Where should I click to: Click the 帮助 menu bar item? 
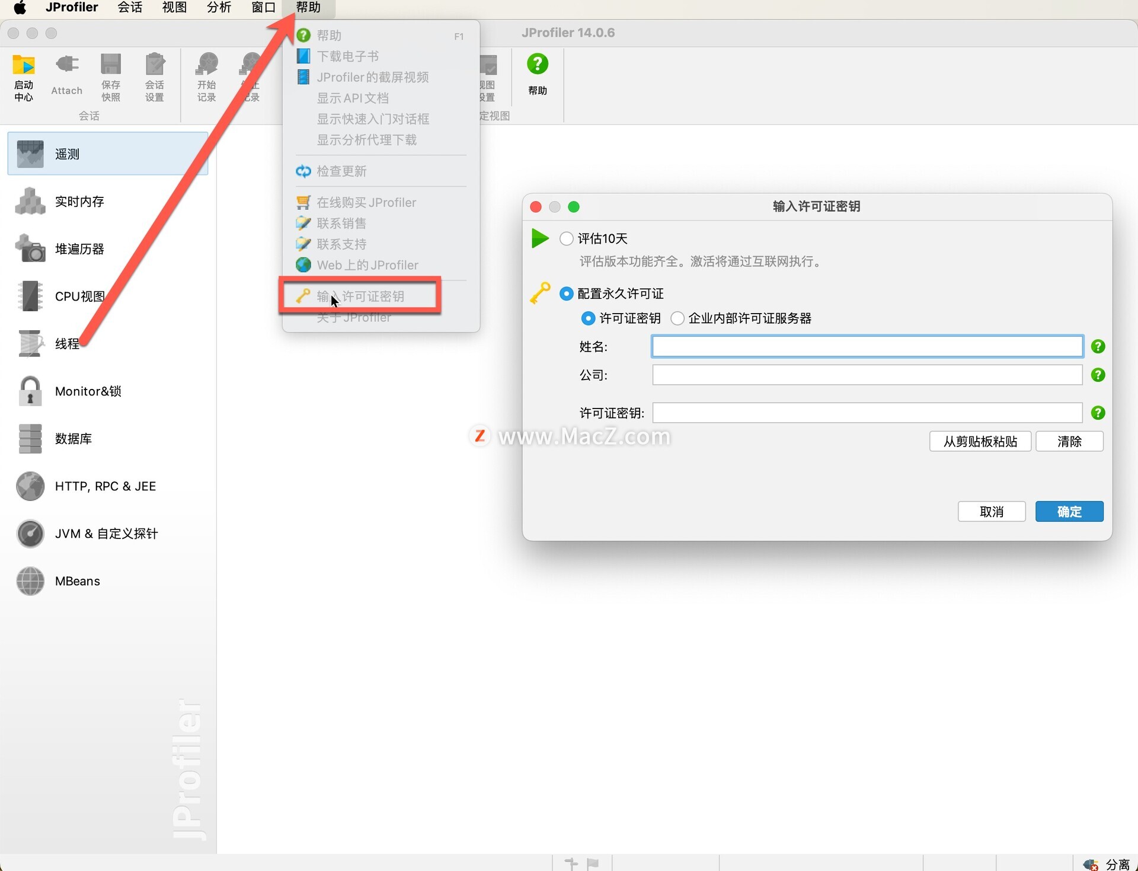[308, 8]
